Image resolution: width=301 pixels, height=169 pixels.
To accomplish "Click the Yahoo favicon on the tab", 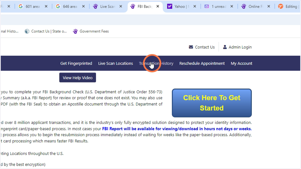I will click(170, 7).
